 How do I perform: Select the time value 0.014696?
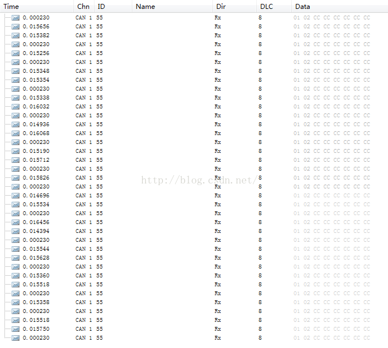click(36, 196)
